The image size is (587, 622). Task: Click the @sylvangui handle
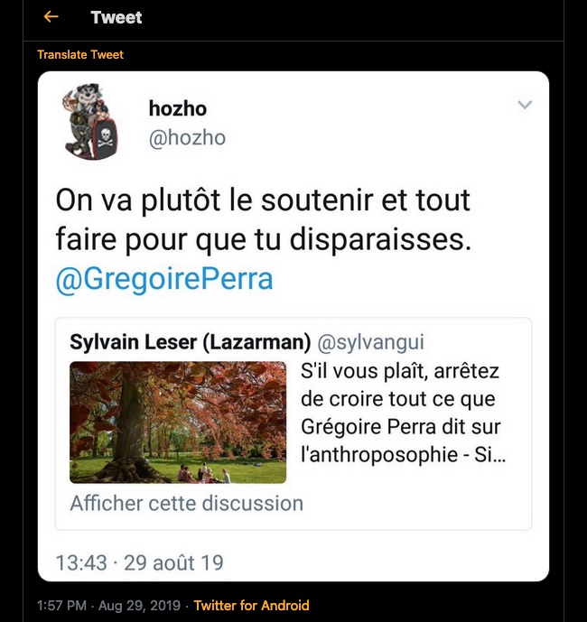pos(371,342)
